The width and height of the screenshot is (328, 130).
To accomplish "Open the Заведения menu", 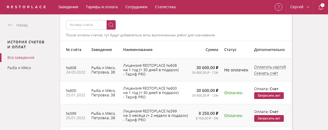I will pyautogui.click(x=68, y=7).
